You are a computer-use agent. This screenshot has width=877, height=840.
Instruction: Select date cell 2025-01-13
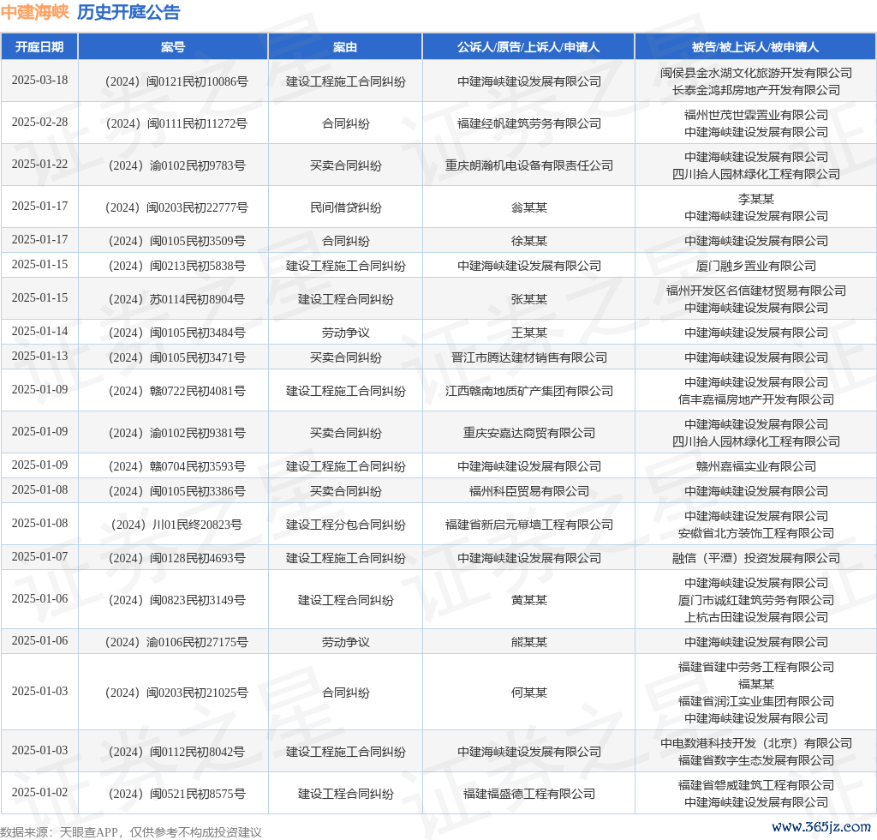(x=39, y=356)
